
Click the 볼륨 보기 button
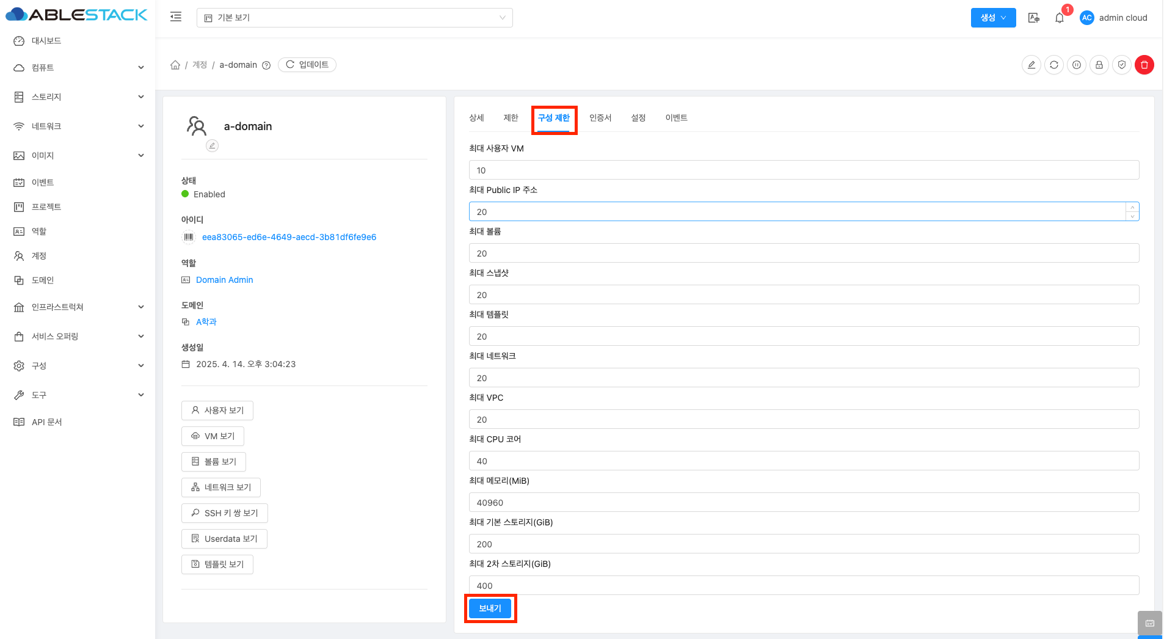tap(214, 462)
